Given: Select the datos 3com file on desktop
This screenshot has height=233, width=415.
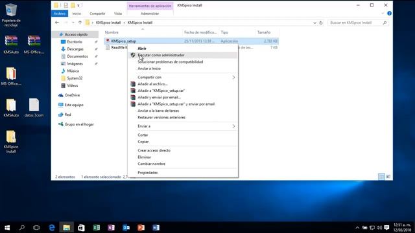Looking at the screenshot, I should 34,108.
